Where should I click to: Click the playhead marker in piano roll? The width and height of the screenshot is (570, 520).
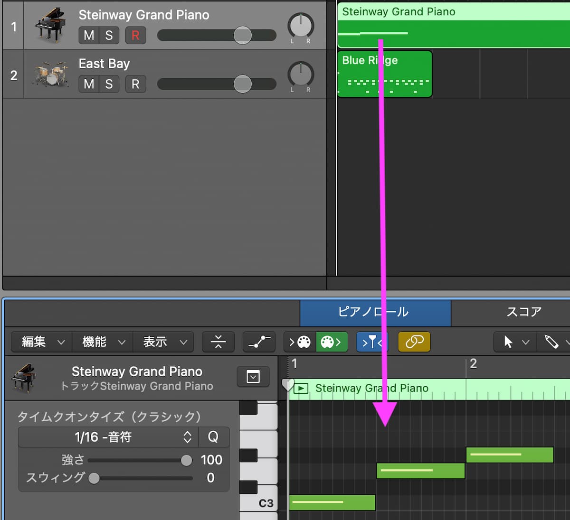coord(287,384)
